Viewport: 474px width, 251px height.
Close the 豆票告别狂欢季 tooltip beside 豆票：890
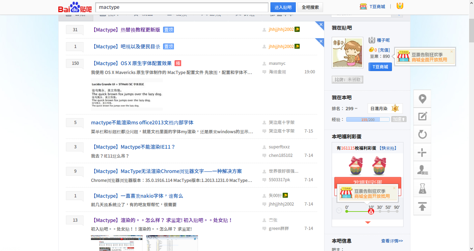tap(451, 51)
